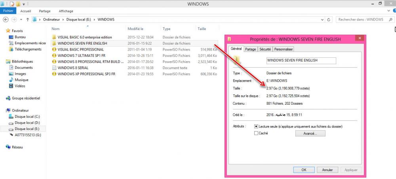Open Explorer help icon
Viewport: 396px width, 179px height.
[394, 11]
